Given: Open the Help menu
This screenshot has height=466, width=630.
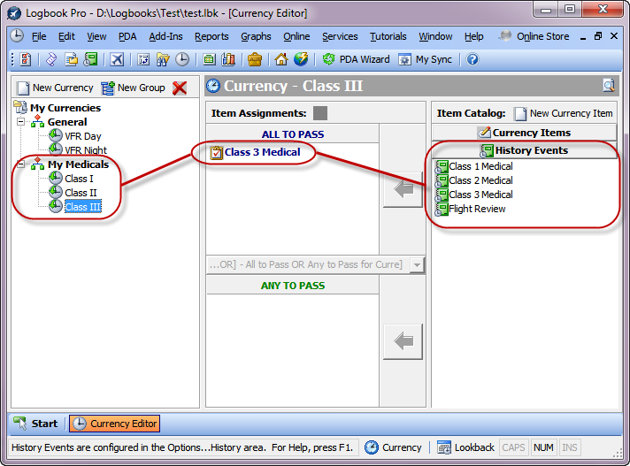Looking at the screenshot, I should coord(473,36).
